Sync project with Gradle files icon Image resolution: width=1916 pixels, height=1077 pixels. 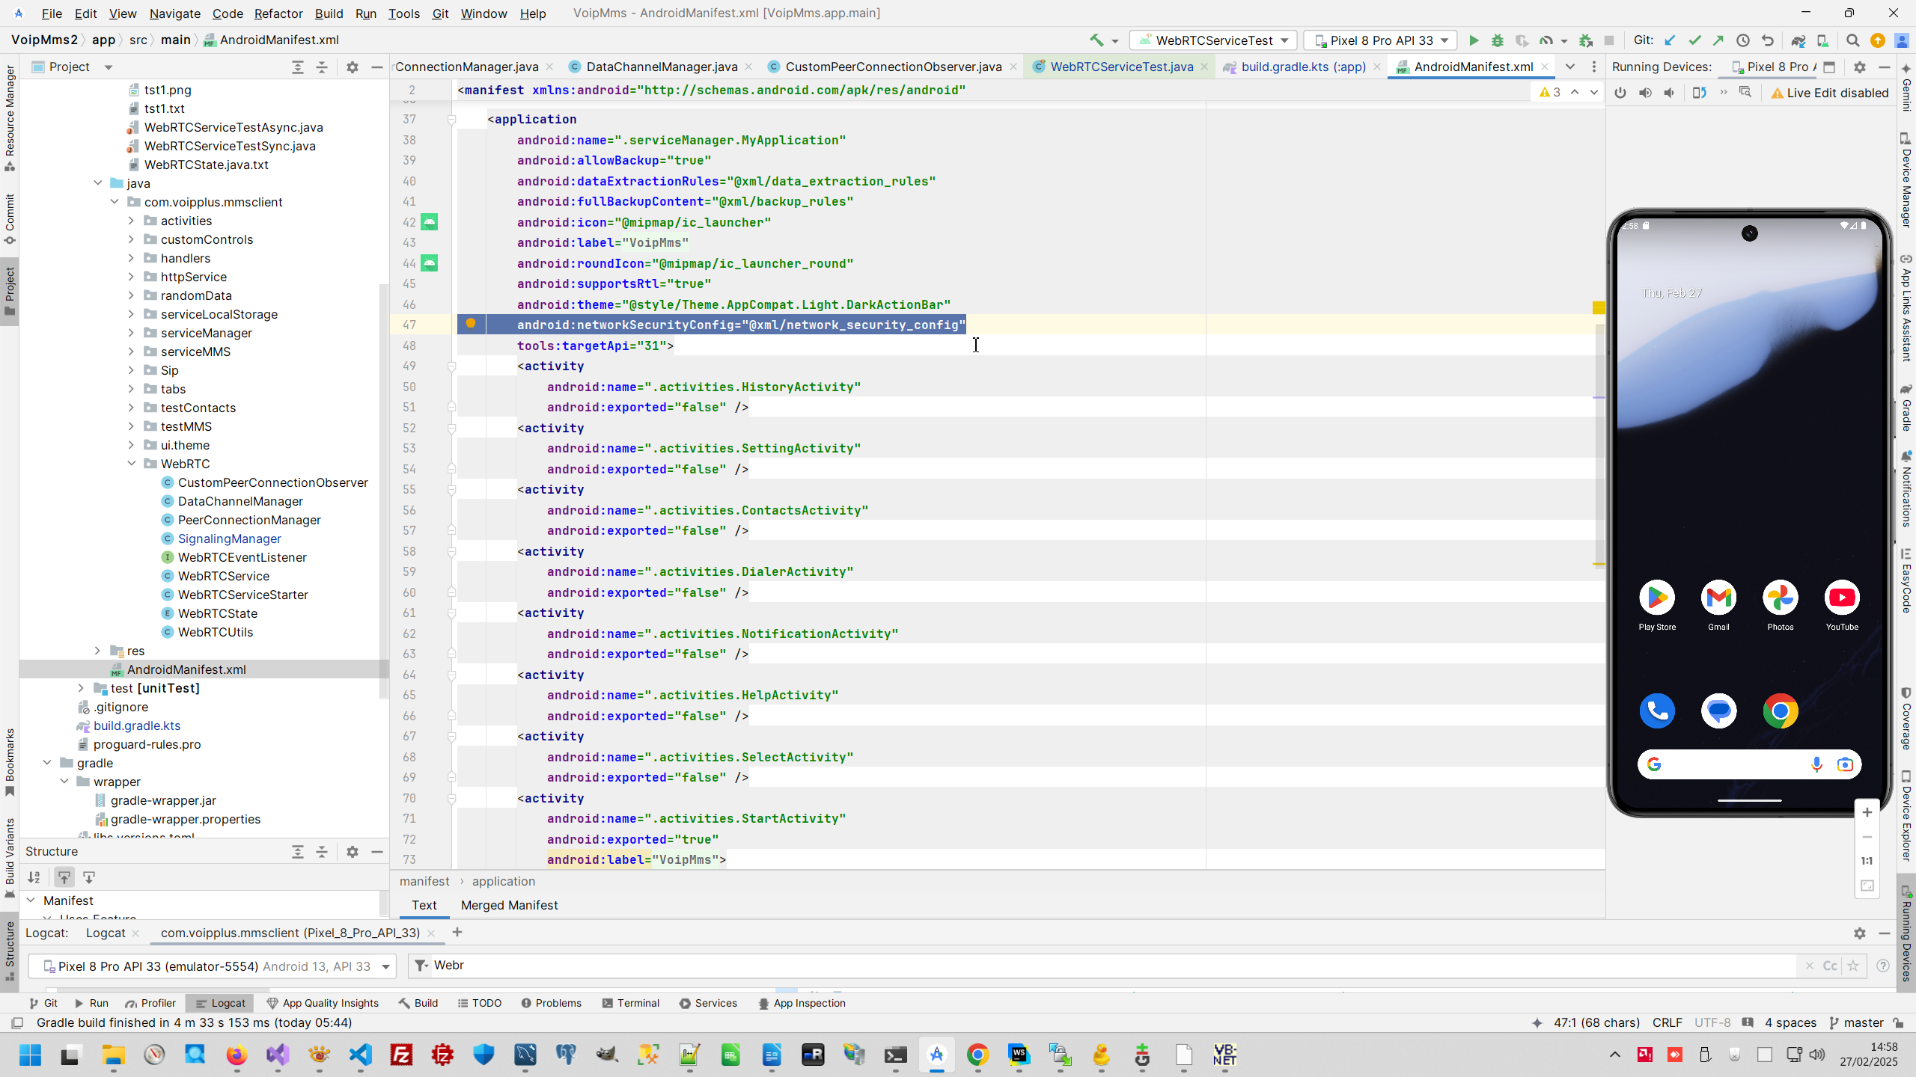pyautogui.click(x=1798, y=40)
